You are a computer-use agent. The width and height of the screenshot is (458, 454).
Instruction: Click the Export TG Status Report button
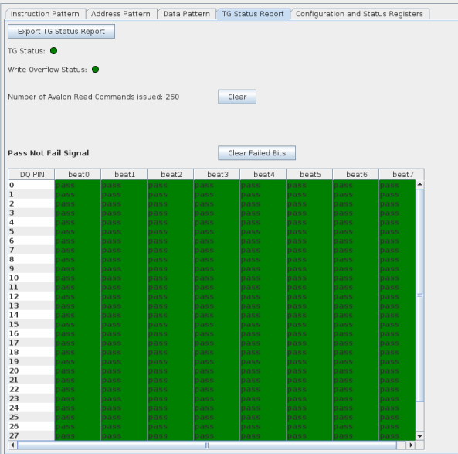point(61,31)
